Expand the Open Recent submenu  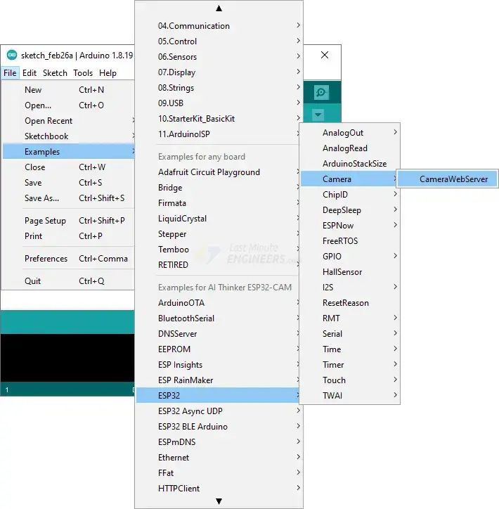click(68, 121)
